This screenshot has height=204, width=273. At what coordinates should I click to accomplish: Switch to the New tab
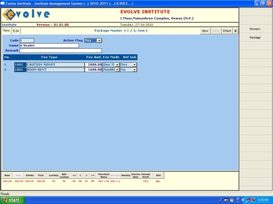[6, 31]
